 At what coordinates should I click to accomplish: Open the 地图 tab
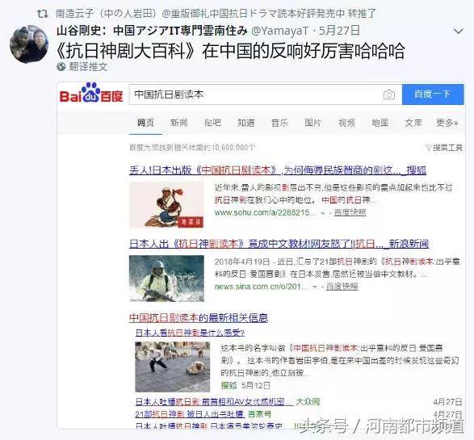[380, 123]
